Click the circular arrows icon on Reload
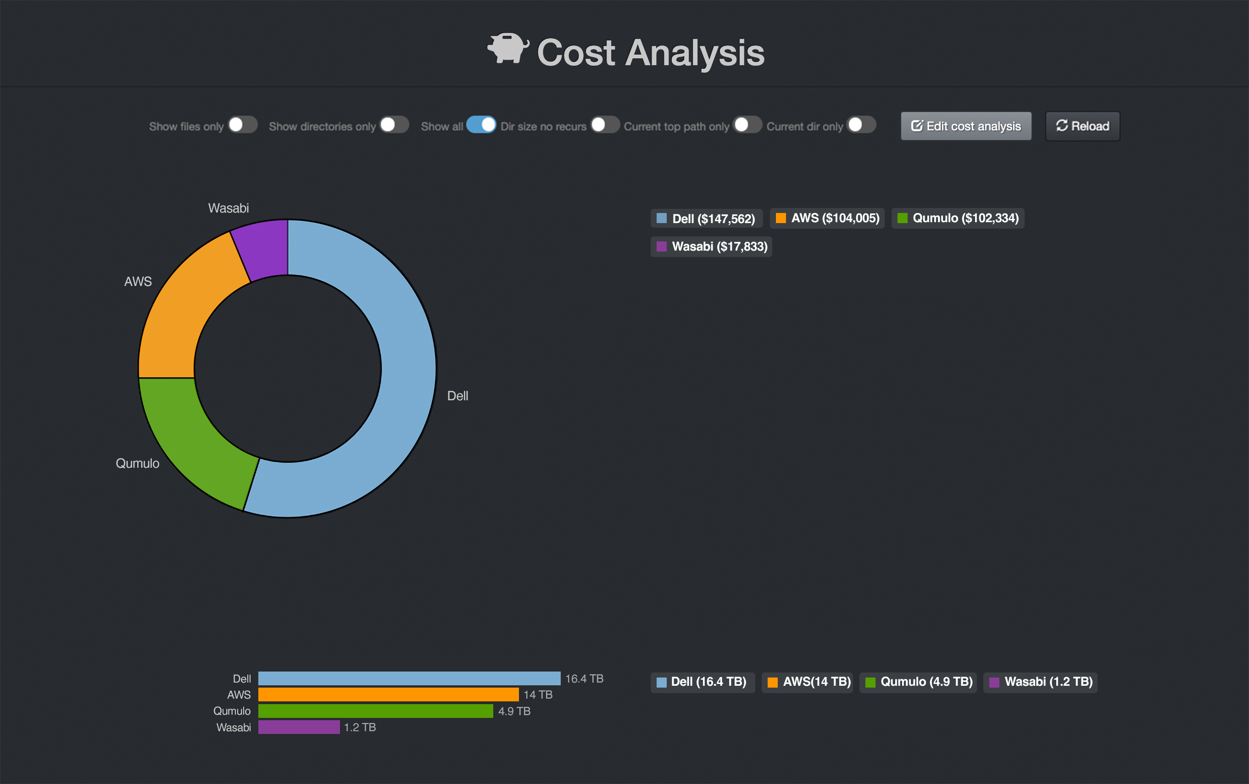1249x784 pixels. click(x=1061, y=126)
